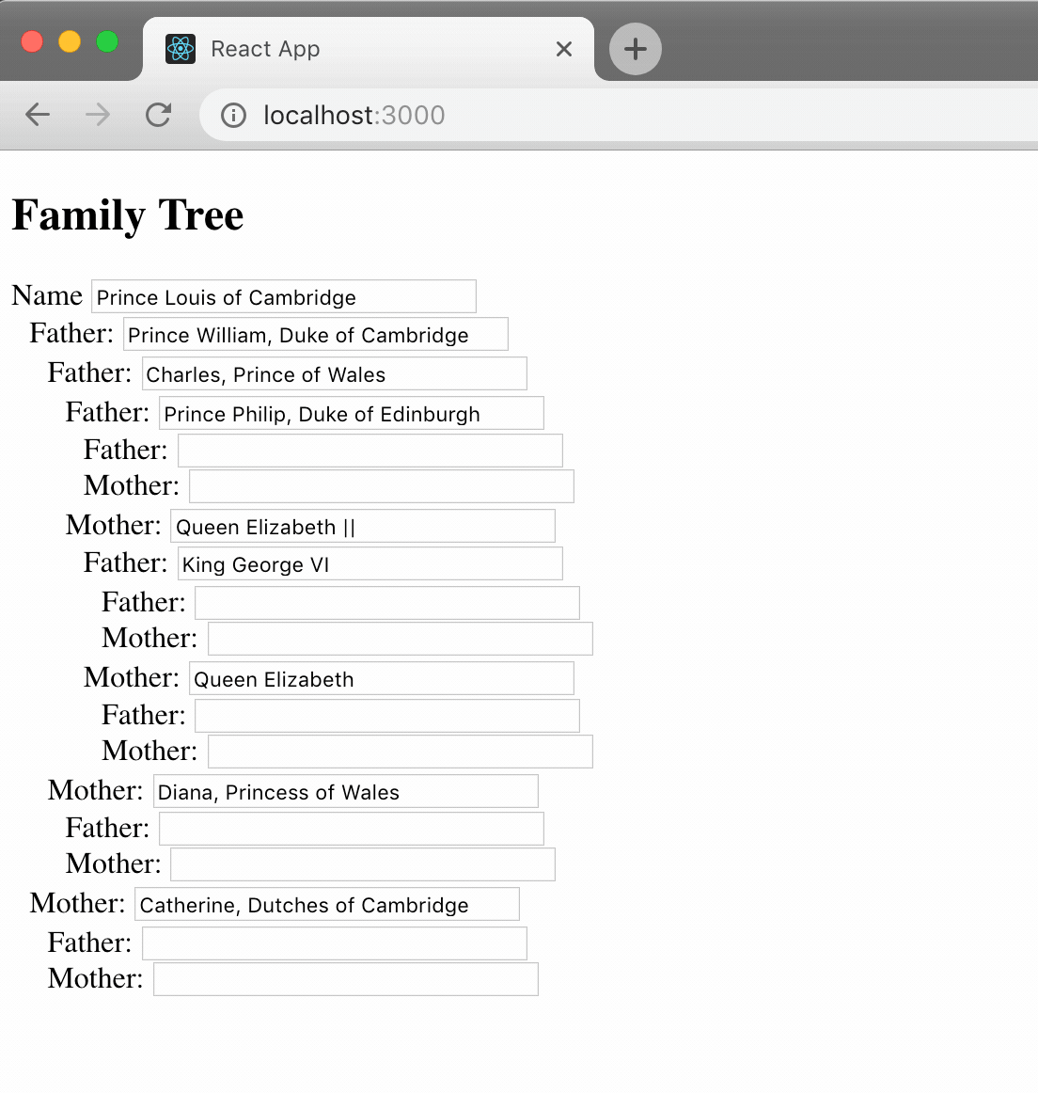Screen dimensions: 1038x1093
Task: Click the empty Father field below Prince Philip
Action: pos(369,450)
